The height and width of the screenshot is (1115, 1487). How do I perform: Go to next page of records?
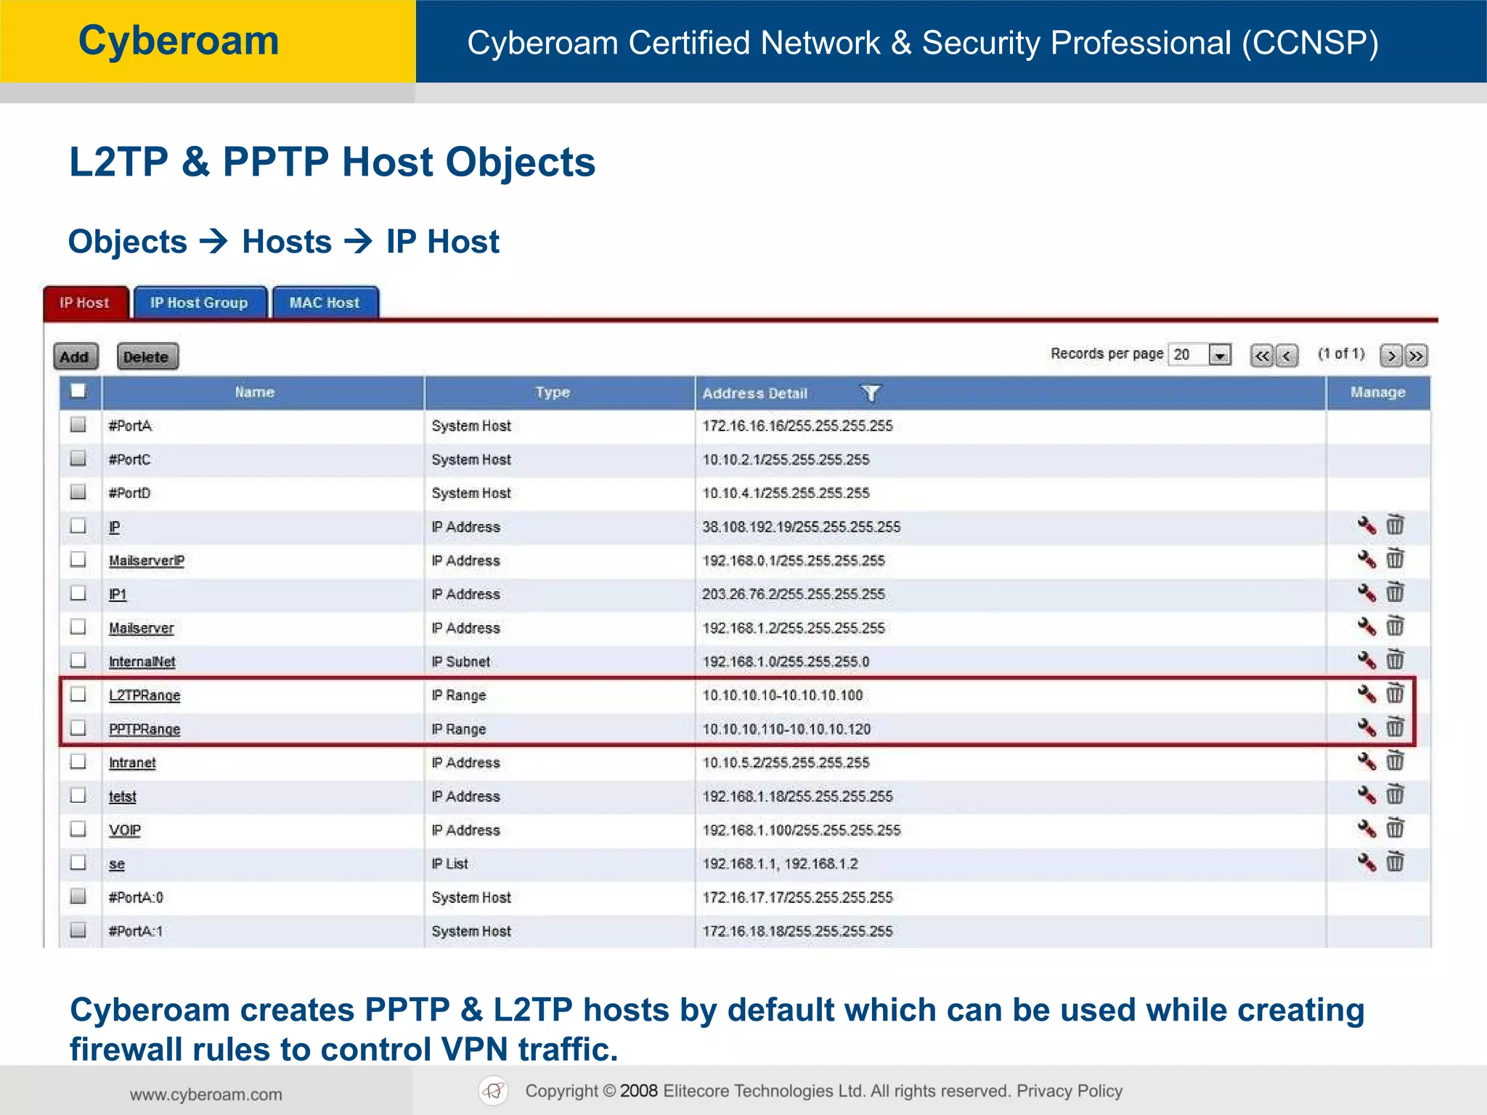click(1391, 356)
